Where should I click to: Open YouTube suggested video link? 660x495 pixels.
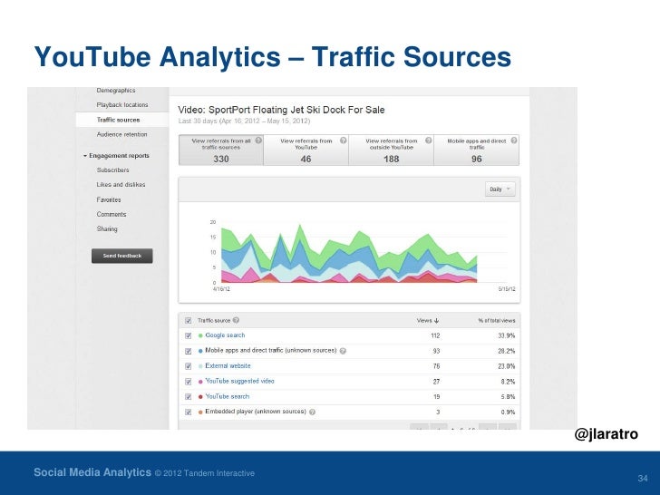tap(240, 381)
